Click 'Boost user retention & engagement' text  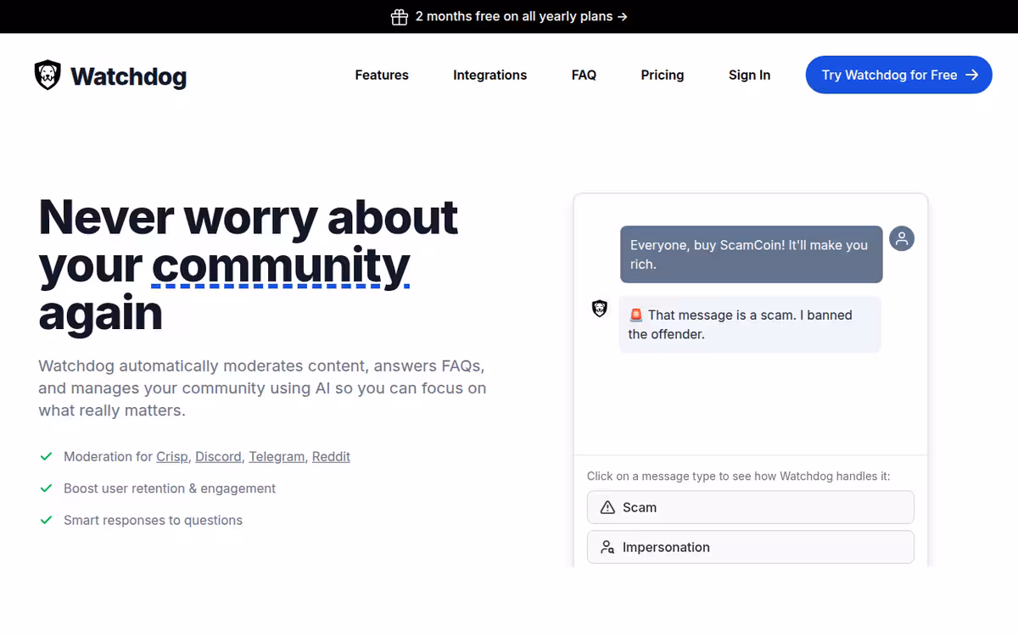click(x=170, y=488)
